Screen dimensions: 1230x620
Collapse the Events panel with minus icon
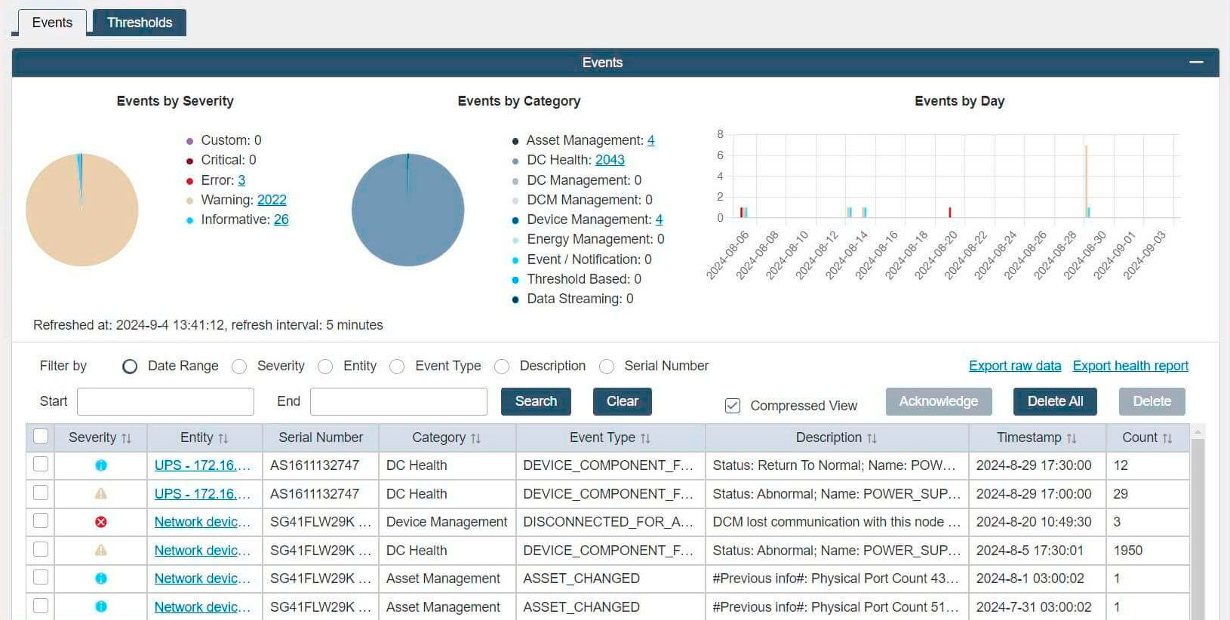pyautogui.click(x=1196, y=62)
